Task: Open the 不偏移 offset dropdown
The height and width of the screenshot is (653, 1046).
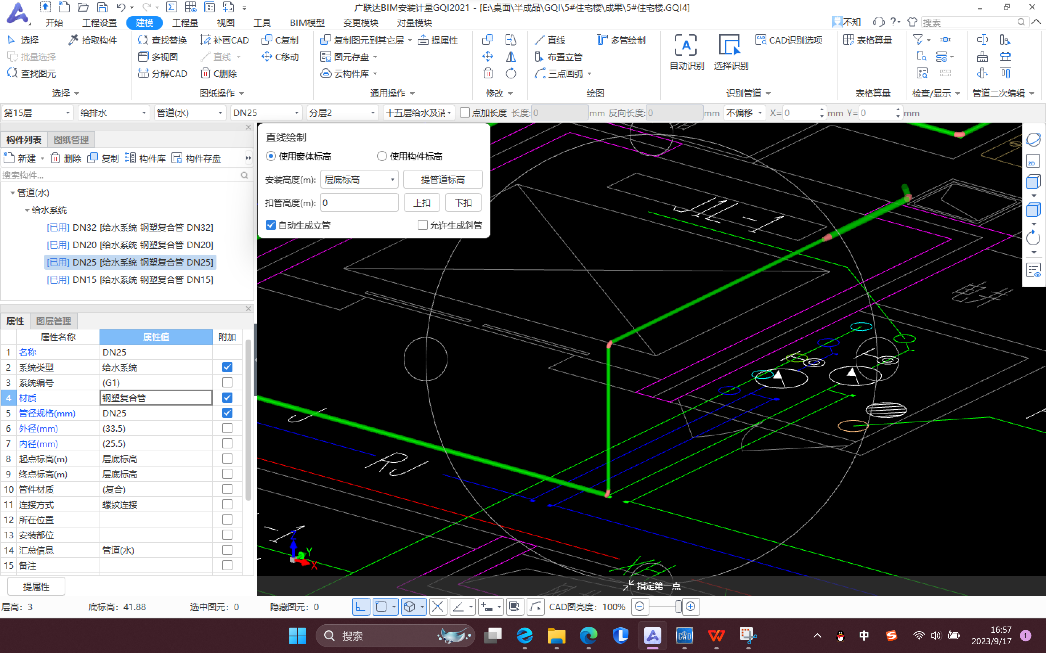Action: 744,113
